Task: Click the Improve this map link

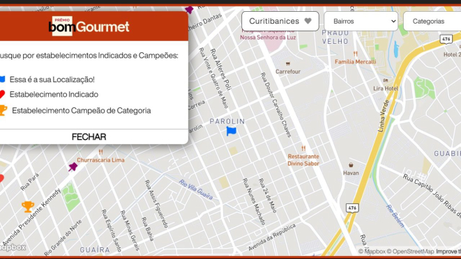Action: (x=448, y=251)
